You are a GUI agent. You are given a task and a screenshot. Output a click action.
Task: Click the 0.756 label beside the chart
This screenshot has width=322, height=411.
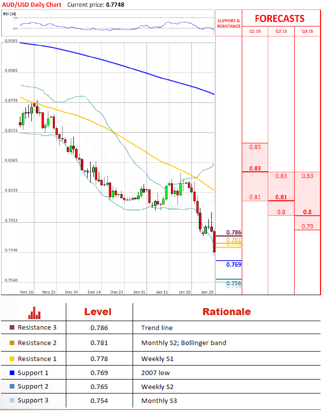coord(234,283)
